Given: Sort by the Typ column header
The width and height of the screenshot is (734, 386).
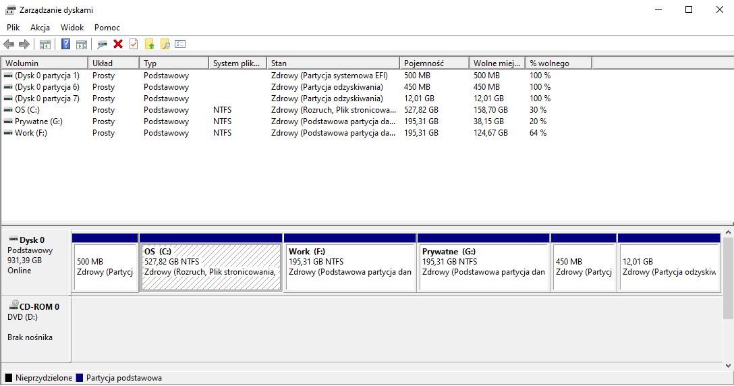Looking at the screenshot, I should (x=173, y=63).
